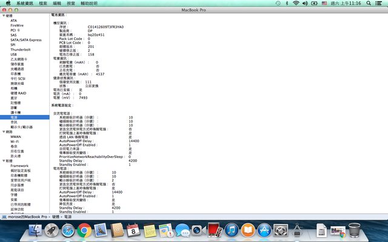Collapse the 軟體 section triangle

[3, 160]
